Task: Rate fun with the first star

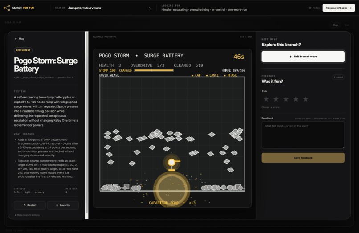Action: pos(266,99)
